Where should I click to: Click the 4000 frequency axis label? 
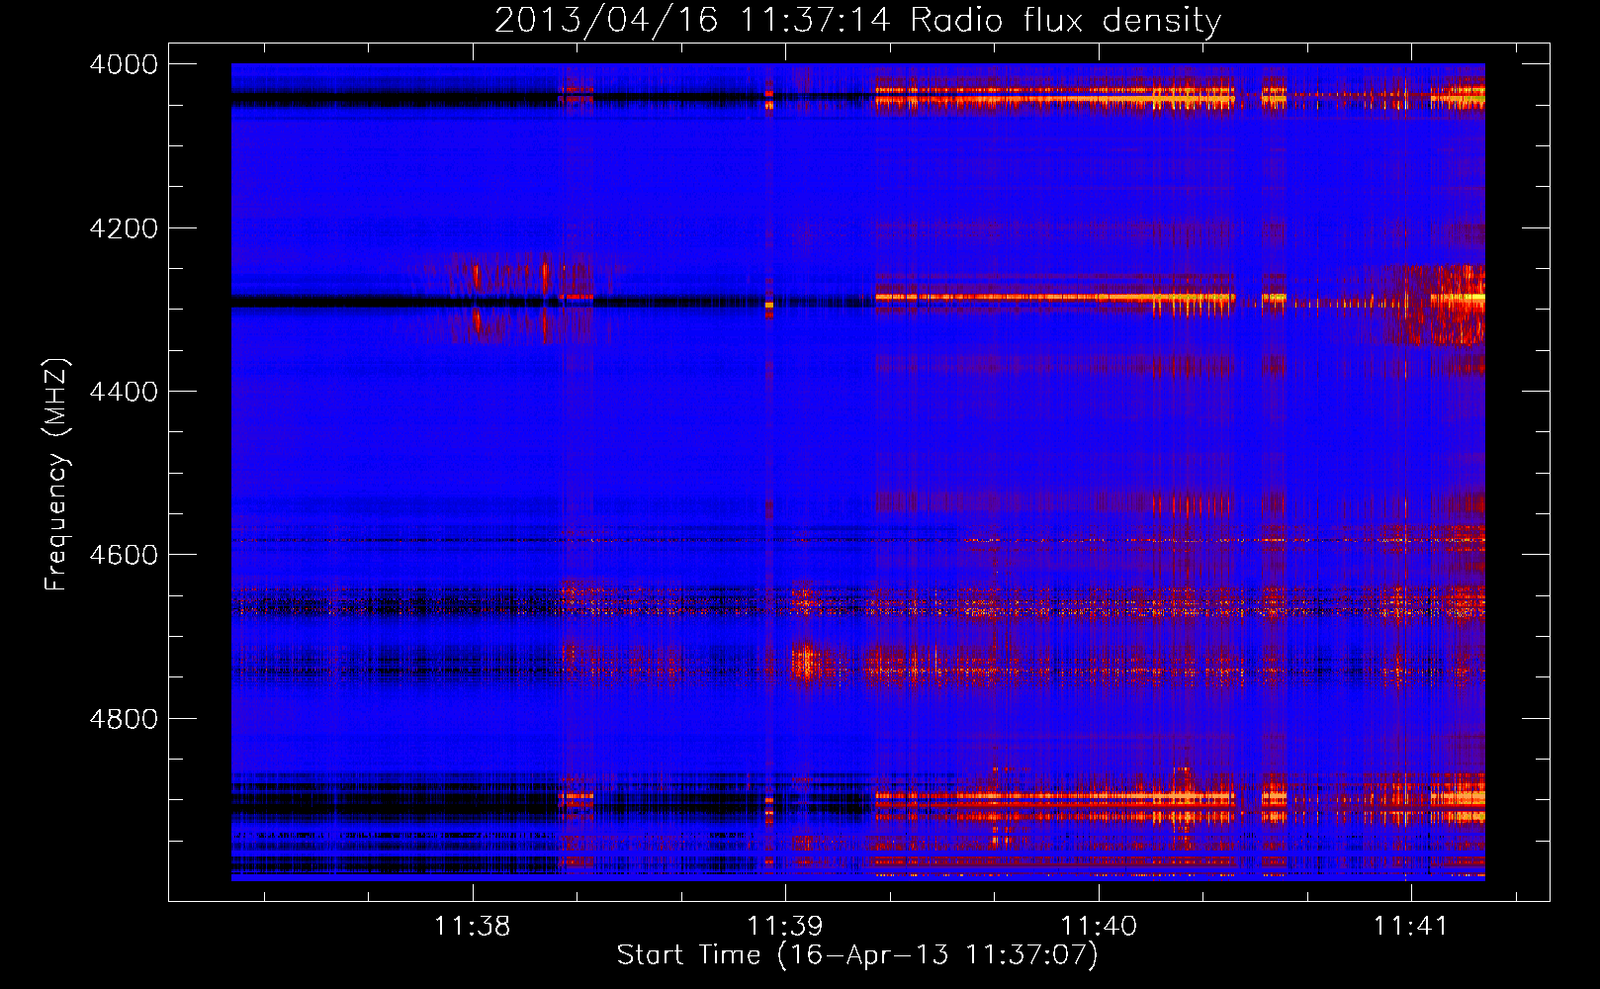tap(124, 64)
